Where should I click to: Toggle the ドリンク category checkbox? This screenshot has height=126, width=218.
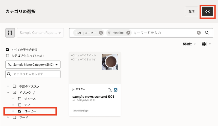[x=14, y=92]
